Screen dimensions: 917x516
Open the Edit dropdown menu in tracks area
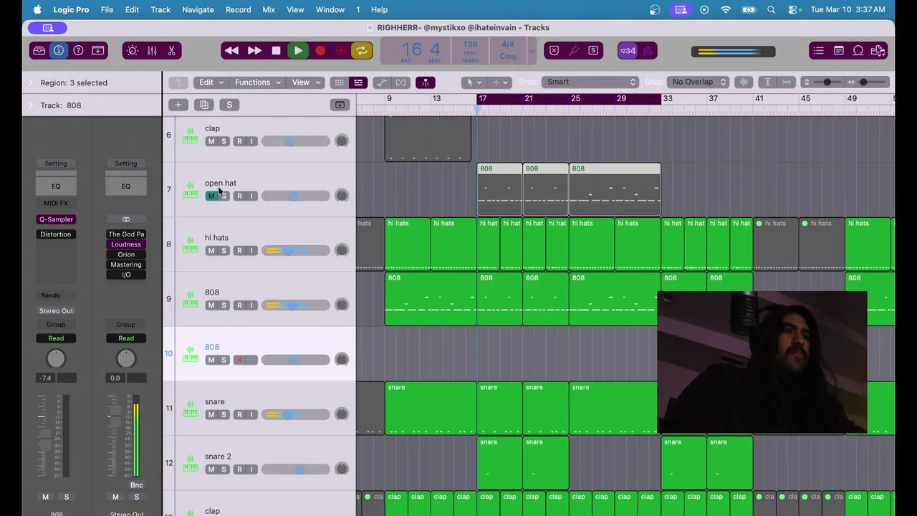[211, 82]
